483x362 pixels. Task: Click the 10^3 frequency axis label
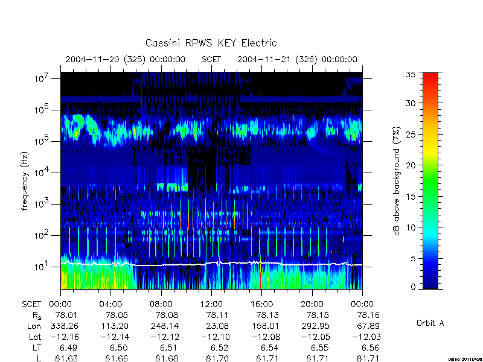point(42,203)
